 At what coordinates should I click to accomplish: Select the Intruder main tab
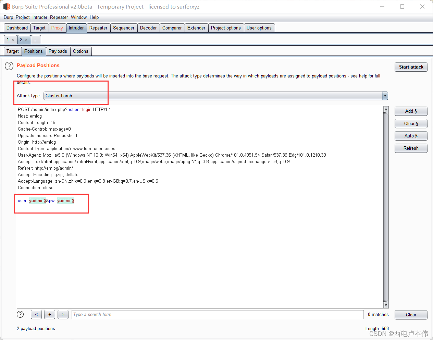(x=76, y=28)
